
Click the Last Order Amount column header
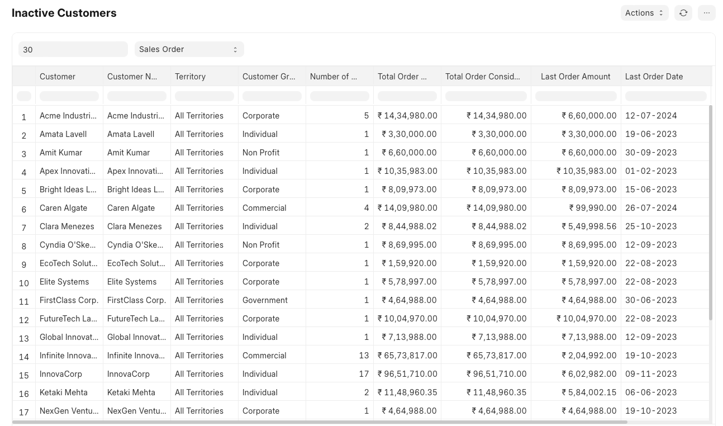[575, 77]
